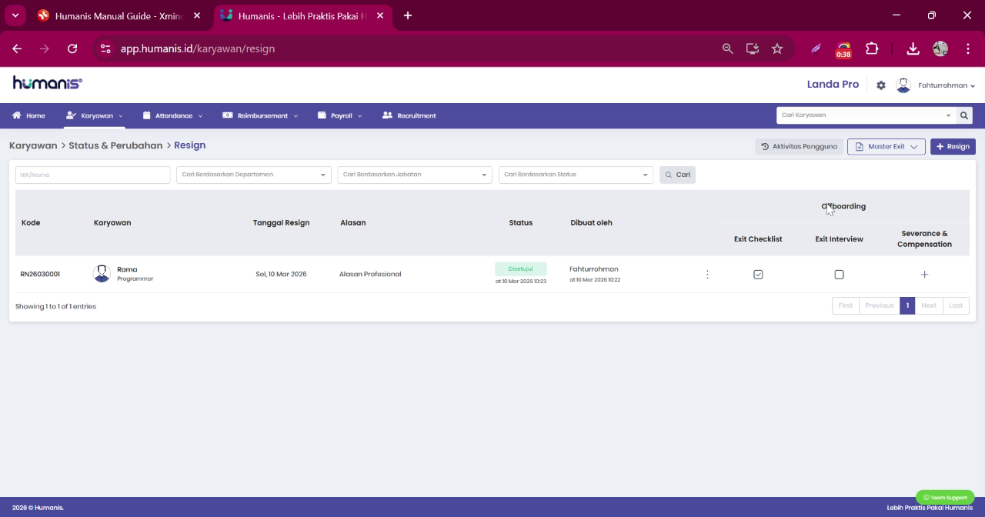Expand Cari Berdasarkan Status dropdown
The image size is (985, 517).
576,175
